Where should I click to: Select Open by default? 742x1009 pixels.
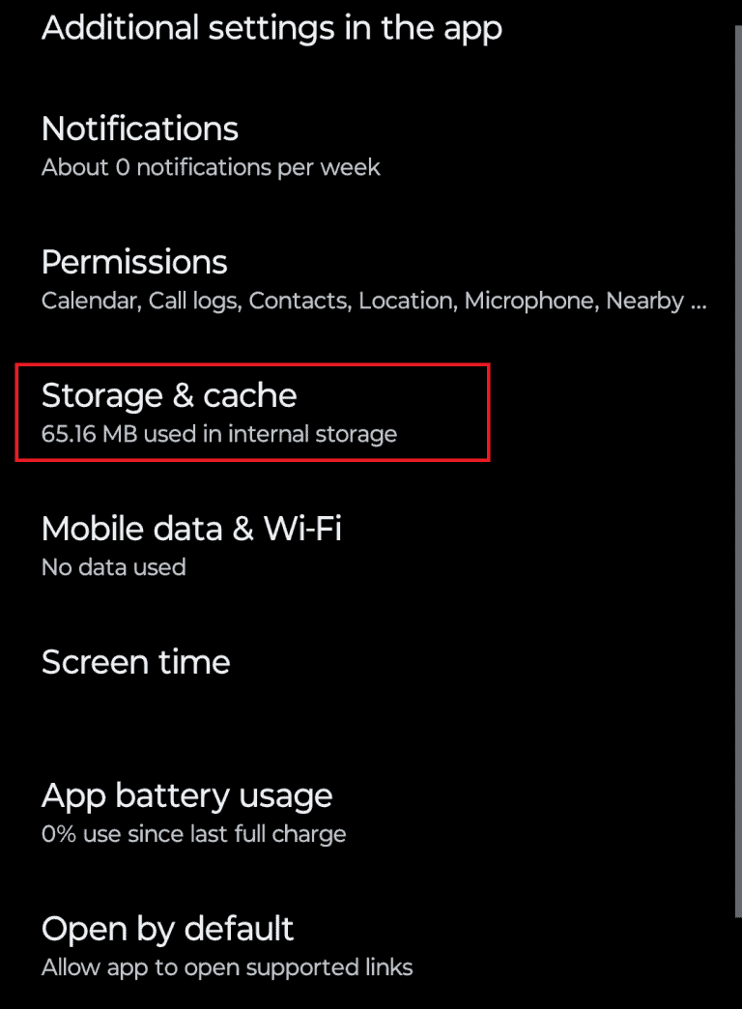[167, 929]
